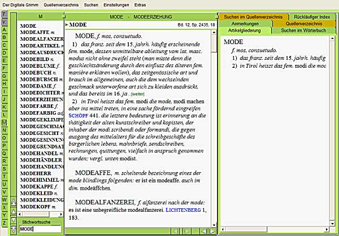
Task: Open the Extras menu
Action: (140, 5)
